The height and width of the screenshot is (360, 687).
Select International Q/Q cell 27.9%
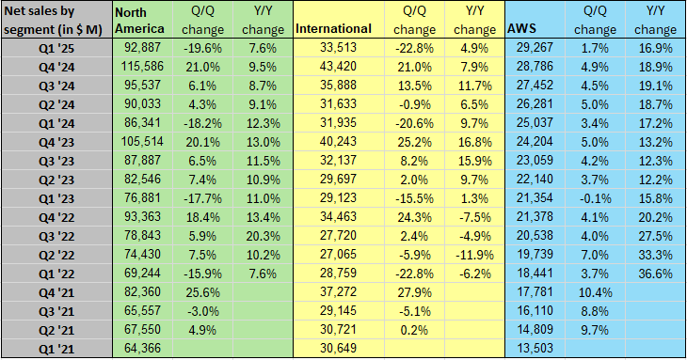coord(414,292)
